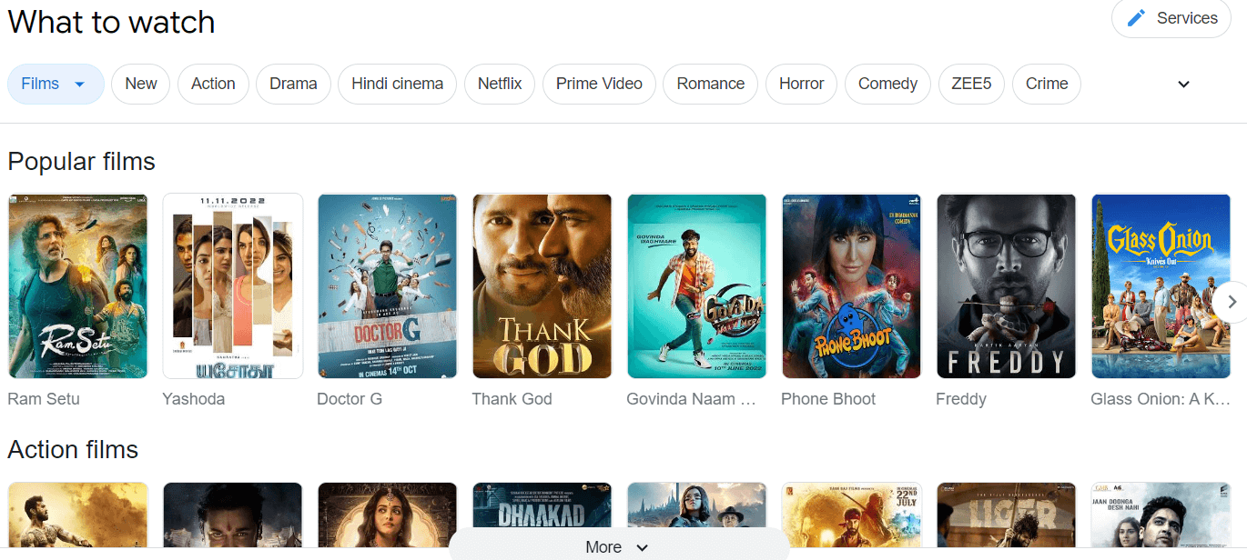Select the Hindi cinema chip
This screenshot has width=1247, height=560.
397,84
